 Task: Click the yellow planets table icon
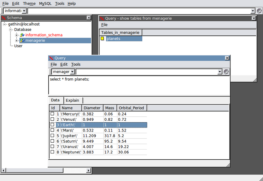[x=102, y=39]
